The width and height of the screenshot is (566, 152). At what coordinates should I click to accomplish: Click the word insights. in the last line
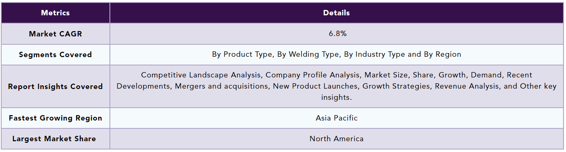click(x=336, y=97)
